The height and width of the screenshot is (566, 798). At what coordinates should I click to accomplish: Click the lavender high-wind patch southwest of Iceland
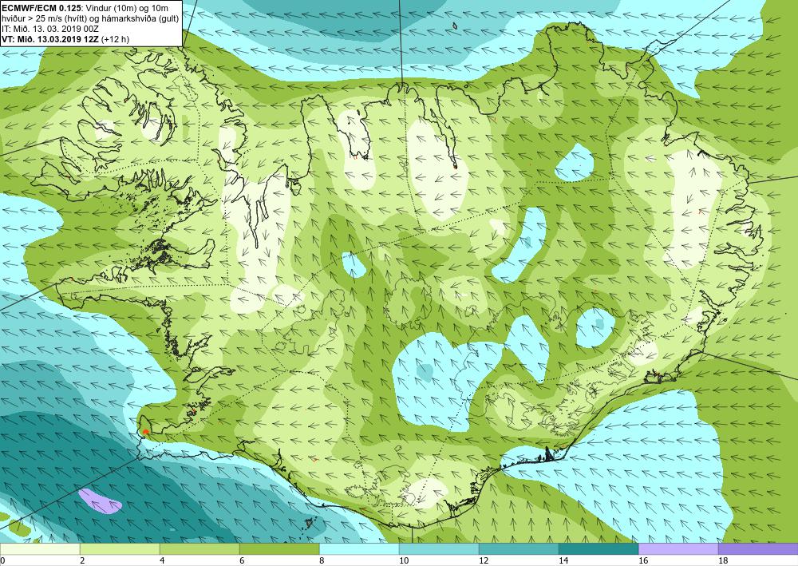coord(101,501)
